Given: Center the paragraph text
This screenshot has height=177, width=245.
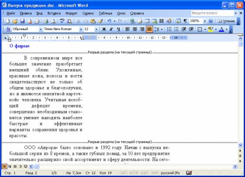Looking at the screenshot, I should [x=135, y=29].
